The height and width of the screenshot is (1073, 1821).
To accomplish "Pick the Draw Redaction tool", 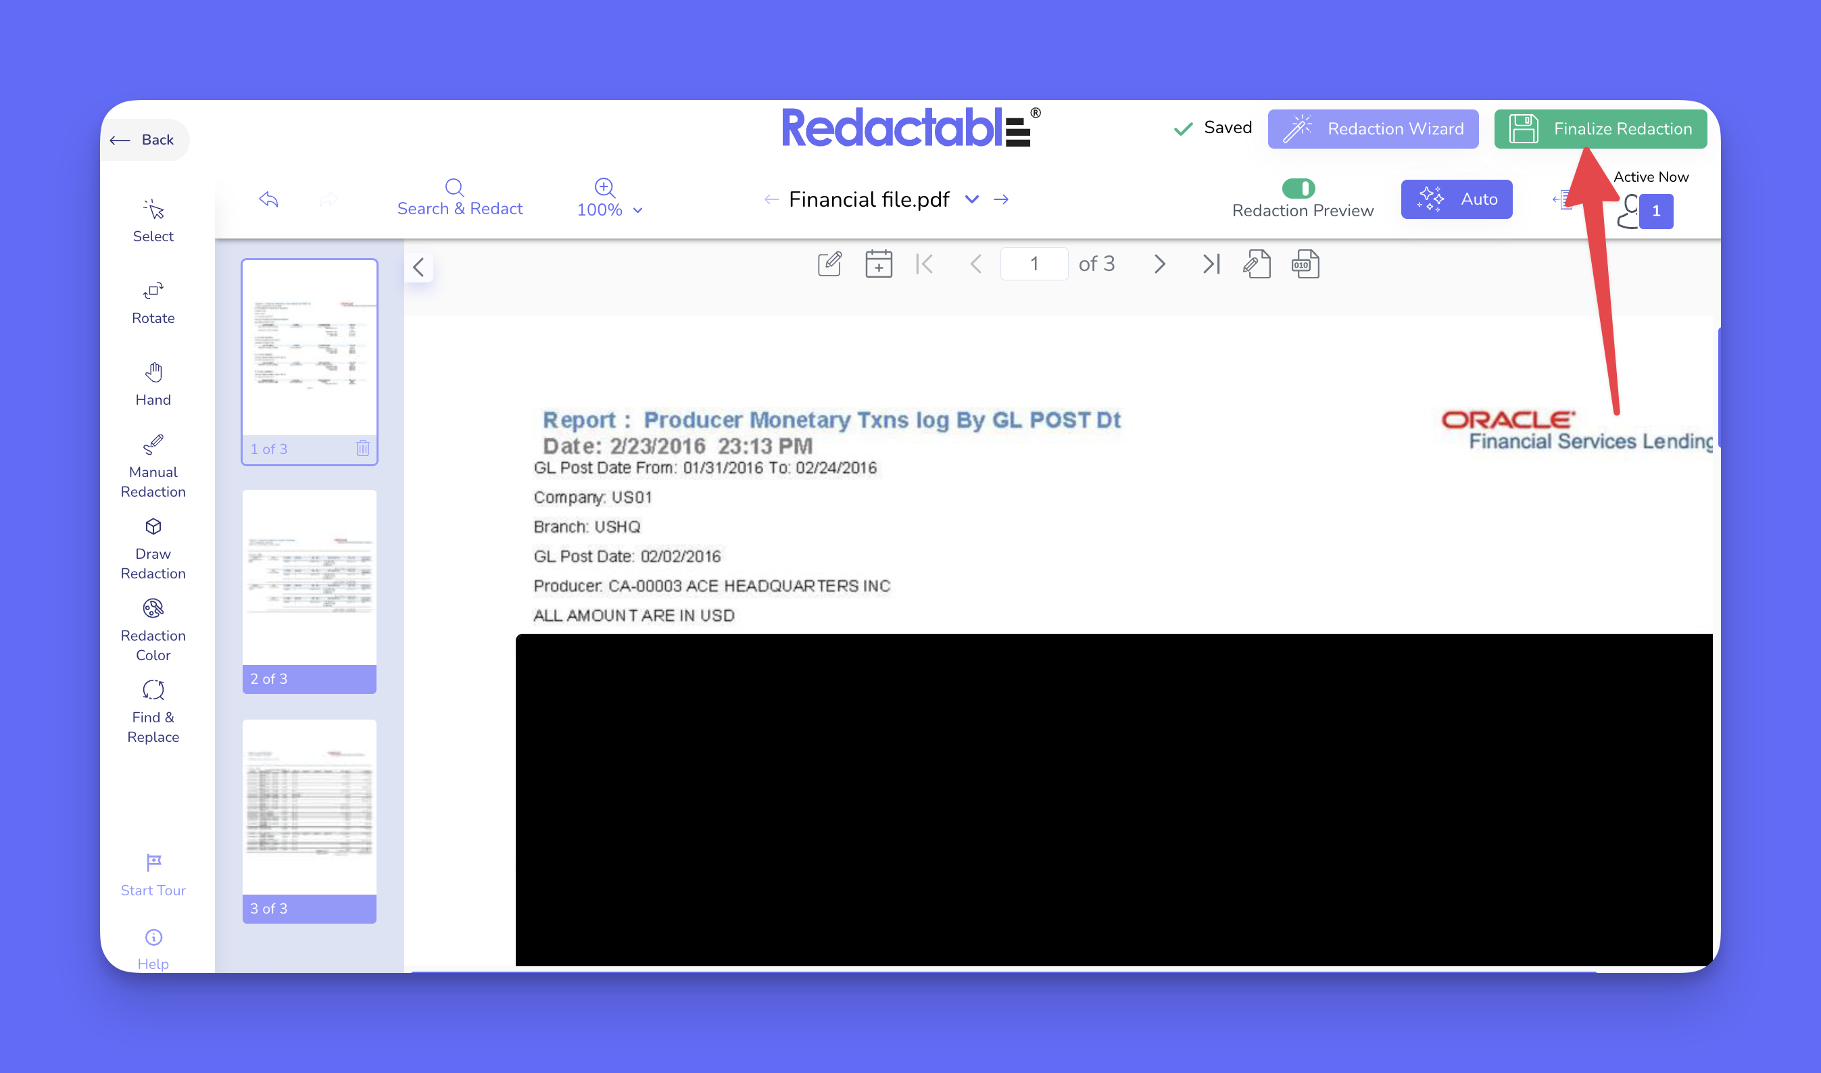I will pyautogui.click(x=153, y=547).
